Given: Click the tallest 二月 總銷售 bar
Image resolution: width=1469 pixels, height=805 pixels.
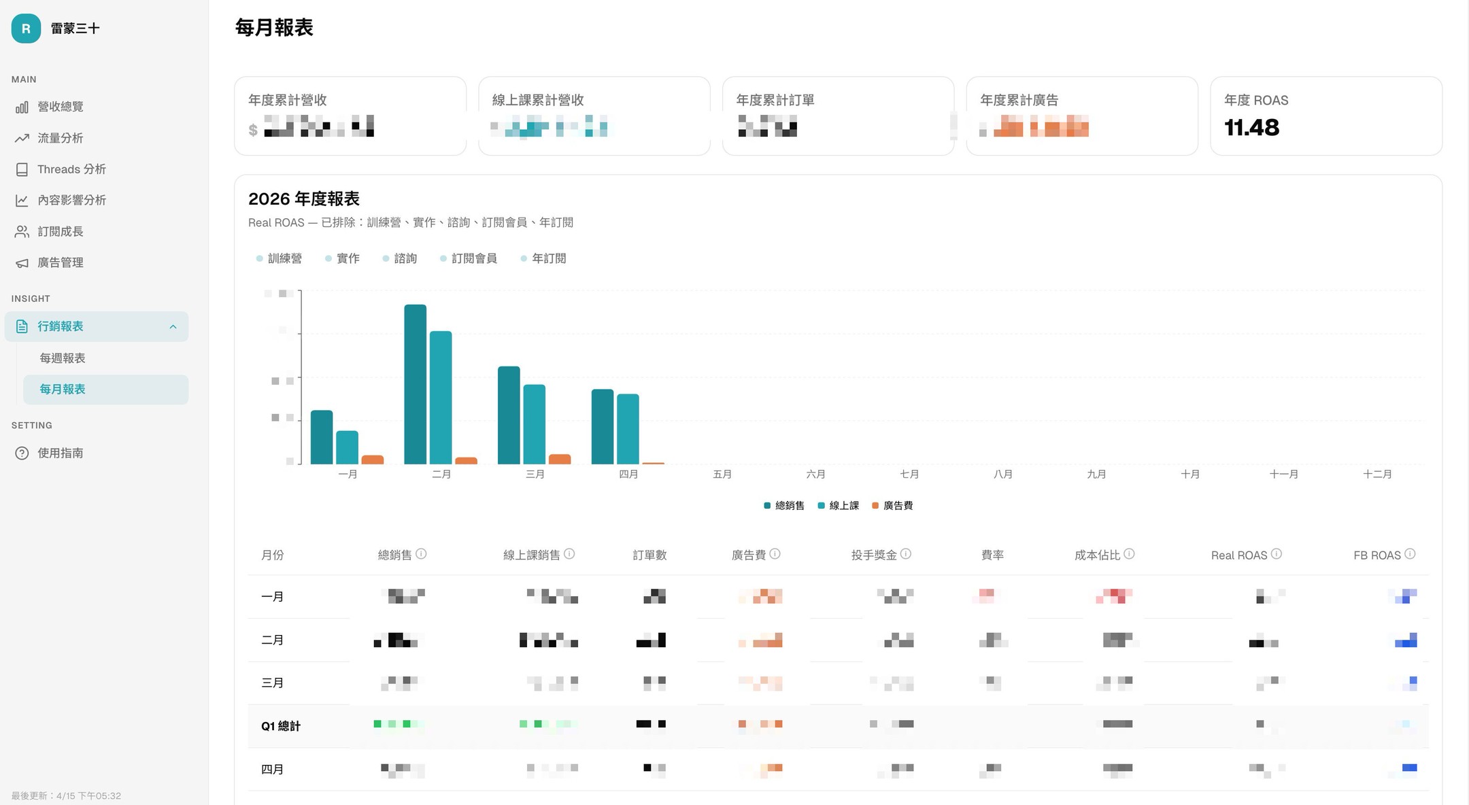Looking at the screenshot, I should [x=416, y=384].
